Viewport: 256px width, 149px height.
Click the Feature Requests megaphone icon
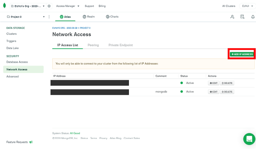pyautogui.click(x=31, y=142)
